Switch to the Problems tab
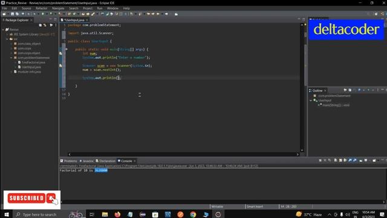The width and height of the screenshot is (387, 218). point(68,161)
